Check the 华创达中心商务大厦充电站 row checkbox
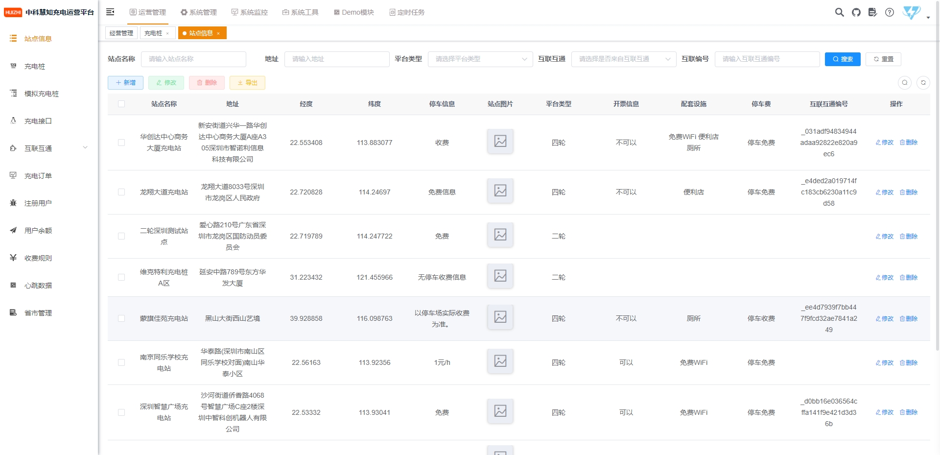 121,143
